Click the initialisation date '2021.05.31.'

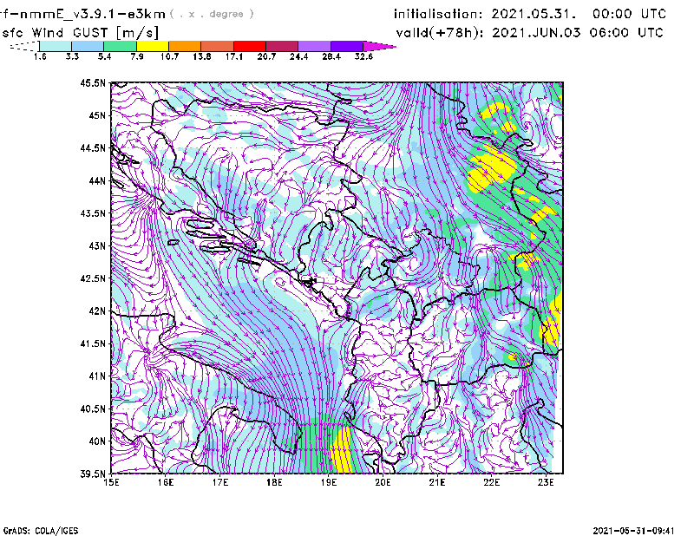point(534,14)
